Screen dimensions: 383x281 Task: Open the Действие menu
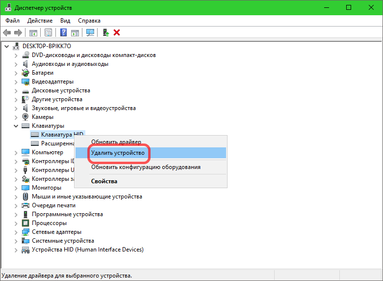point(40,21)
